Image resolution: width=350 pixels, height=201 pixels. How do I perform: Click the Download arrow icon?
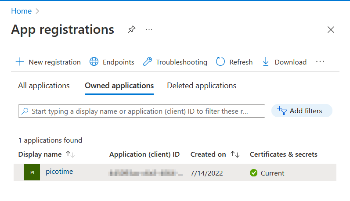click(x=266, y=62)
